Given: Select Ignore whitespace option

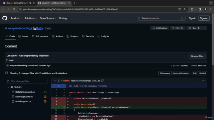Looking at the screenshot, I should 181,73.
